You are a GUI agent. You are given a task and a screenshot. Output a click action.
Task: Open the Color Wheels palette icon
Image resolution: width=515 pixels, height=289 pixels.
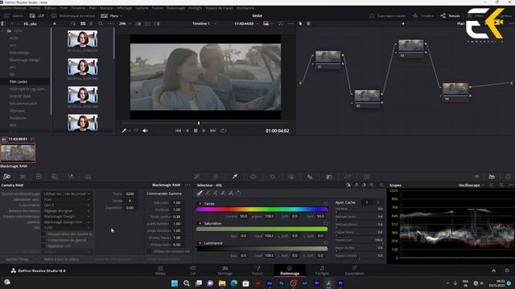click(39, 177)
